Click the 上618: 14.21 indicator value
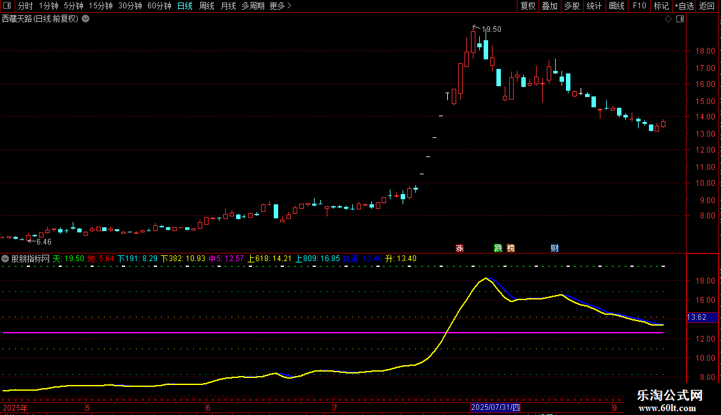The height and width of the screenshot is (415, 721). click(x=269, y=259)
